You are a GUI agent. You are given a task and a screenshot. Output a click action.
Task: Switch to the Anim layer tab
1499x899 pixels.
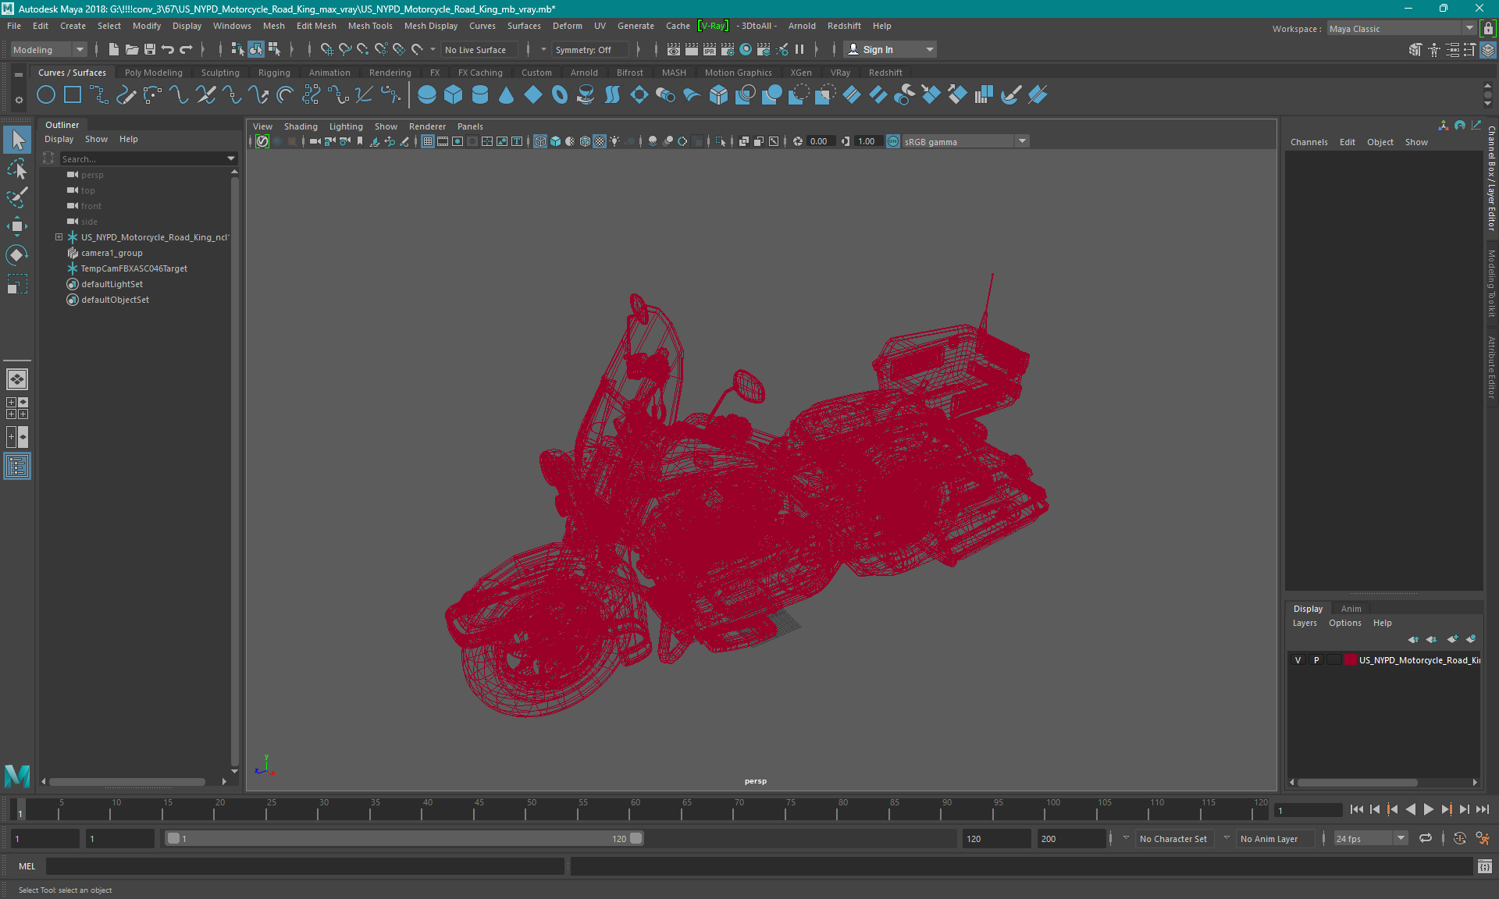pyautogui.click(x=1351, y=609)
